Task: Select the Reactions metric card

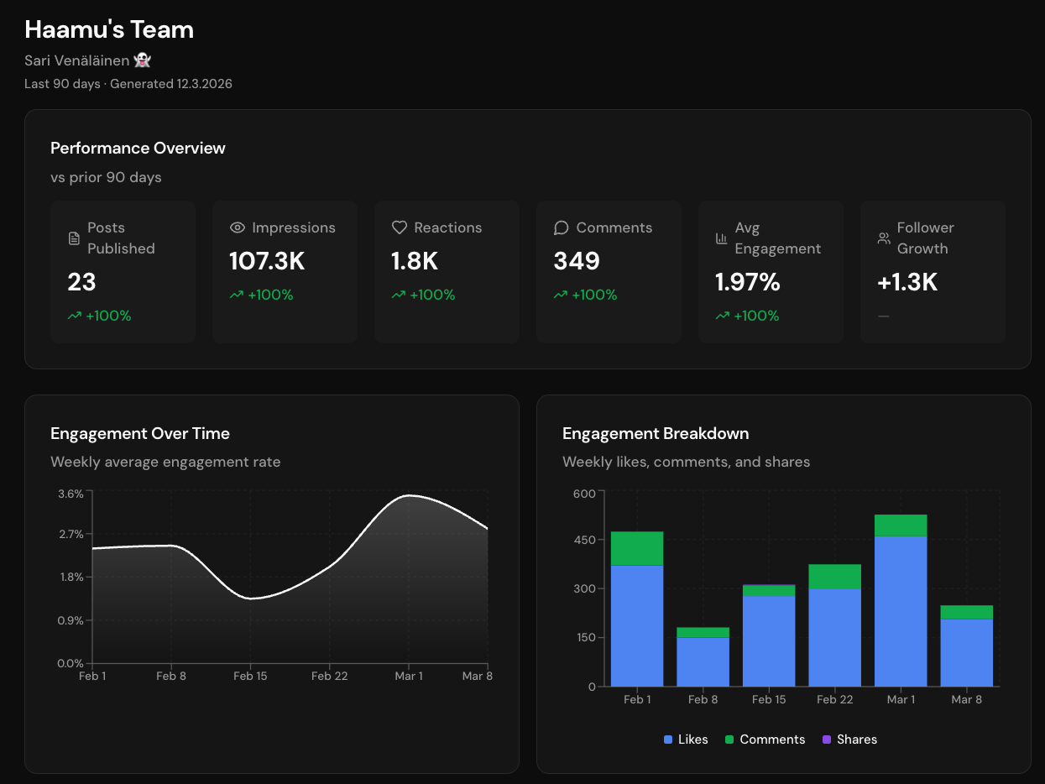Action: 447,271
